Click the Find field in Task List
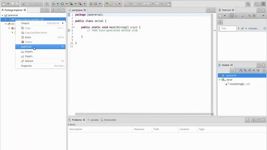267x150 pixels. coord(228,28)
